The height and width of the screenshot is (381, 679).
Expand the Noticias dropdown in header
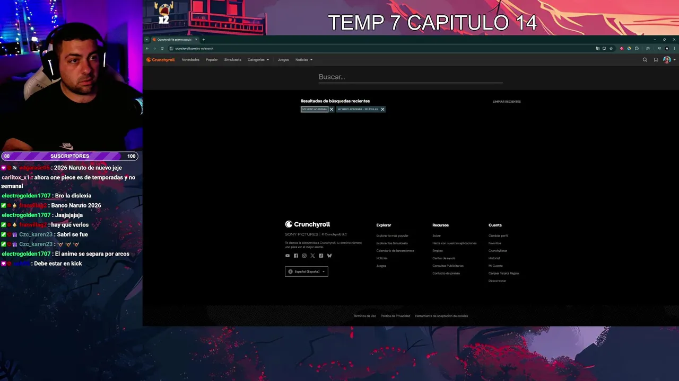point(304,60)
